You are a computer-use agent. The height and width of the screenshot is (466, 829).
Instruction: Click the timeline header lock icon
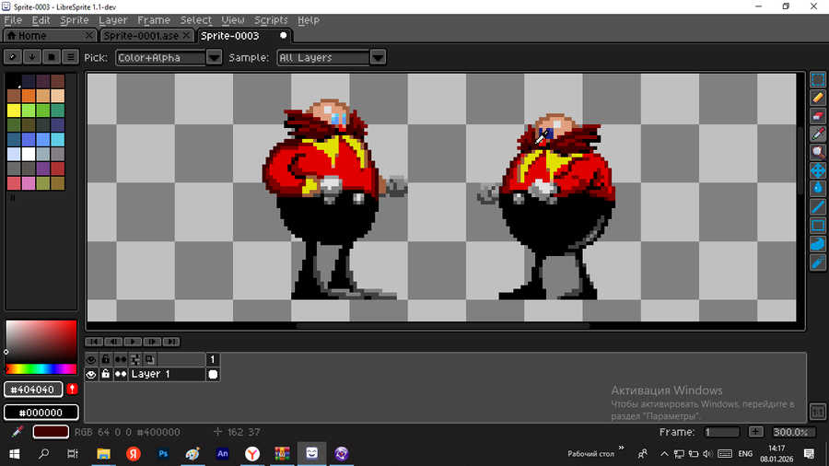click(106, 359)
